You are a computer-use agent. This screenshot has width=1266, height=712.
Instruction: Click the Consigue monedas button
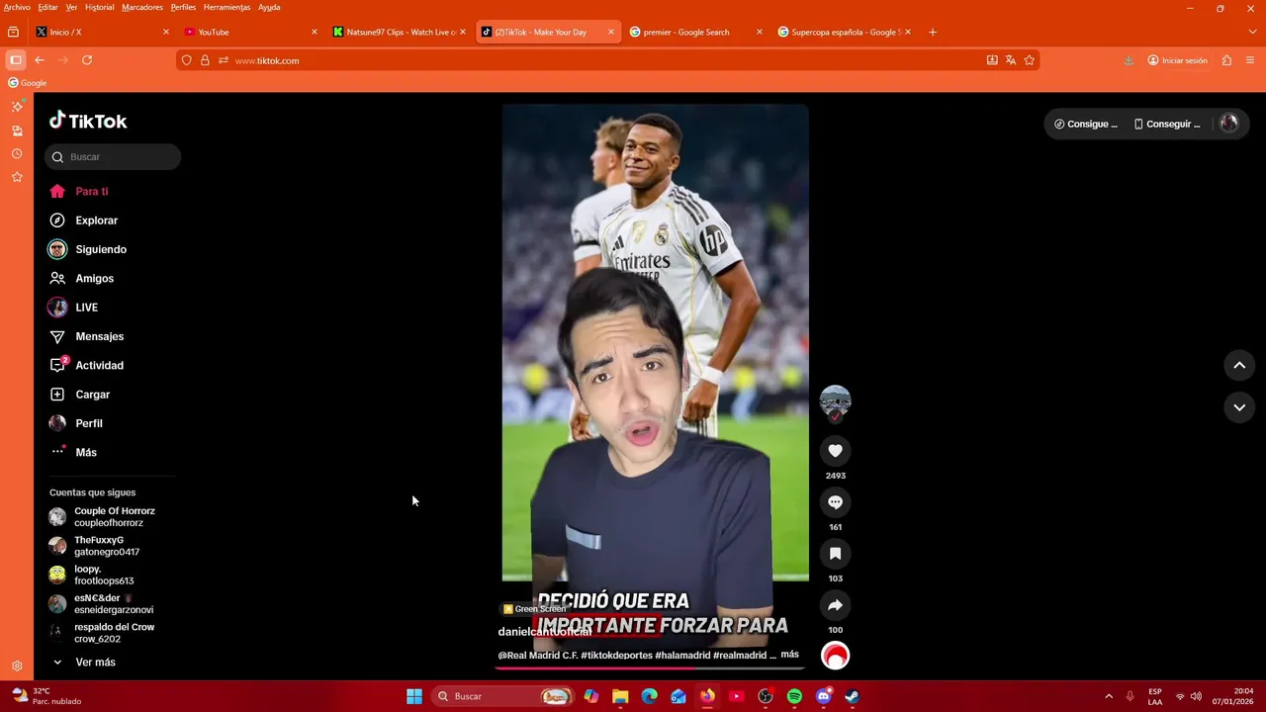click(1085, 124)
